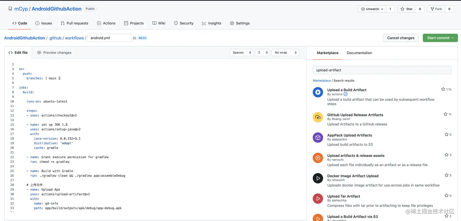Go to the Actions tab
Viewport: 461px width, 221px height.
[x=106, y=23]
